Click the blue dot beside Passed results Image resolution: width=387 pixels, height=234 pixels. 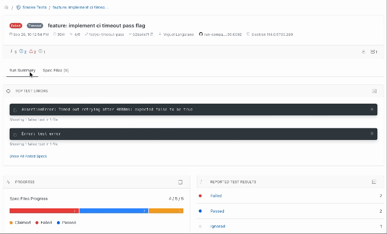click(200, 211)
